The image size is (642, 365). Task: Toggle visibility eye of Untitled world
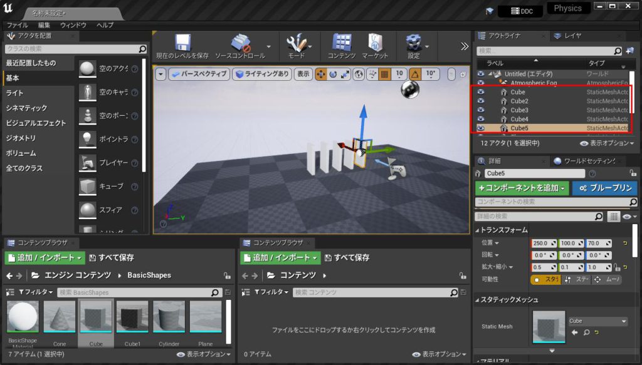click(481, 74)
